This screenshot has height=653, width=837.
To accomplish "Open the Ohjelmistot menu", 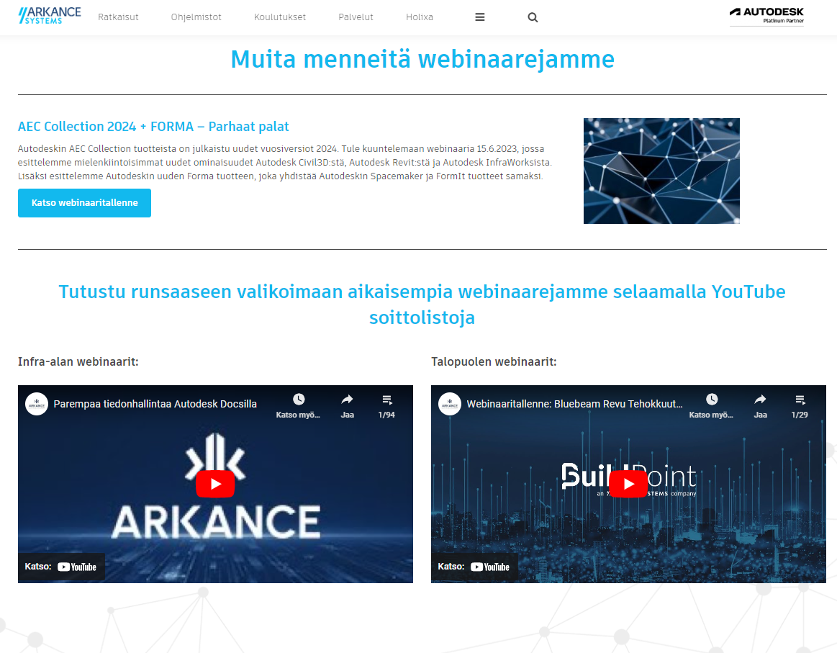I will pos(196,17).
